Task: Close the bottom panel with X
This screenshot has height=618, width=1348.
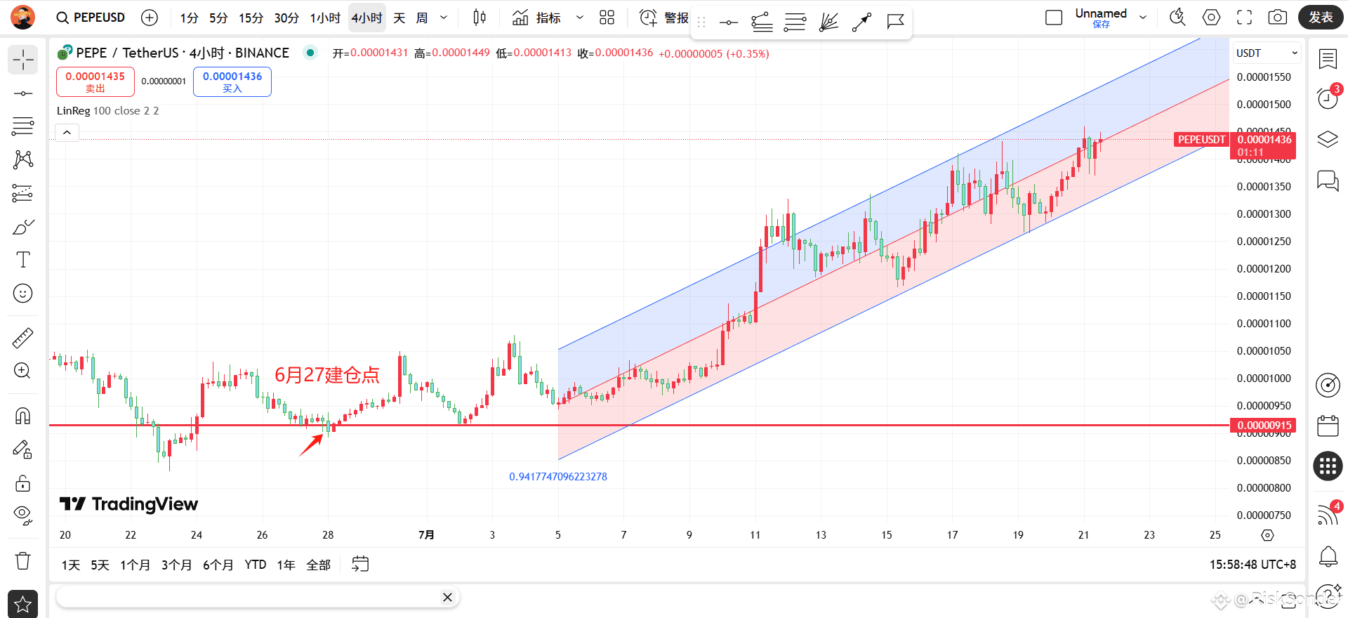Action: (x=447, y=597)
